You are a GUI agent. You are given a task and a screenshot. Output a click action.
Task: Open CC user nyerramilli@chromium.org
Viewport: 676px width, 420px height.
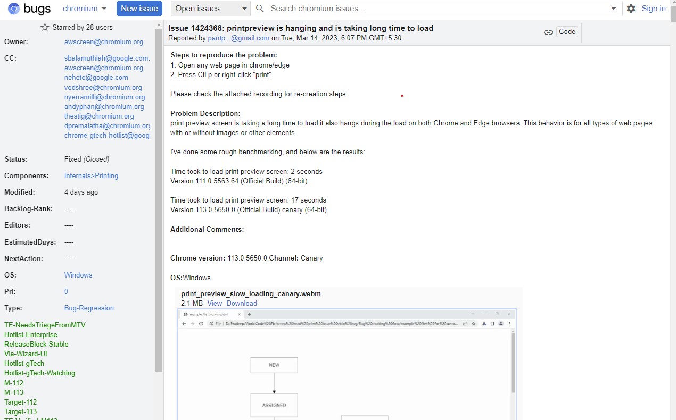[105, 97]
